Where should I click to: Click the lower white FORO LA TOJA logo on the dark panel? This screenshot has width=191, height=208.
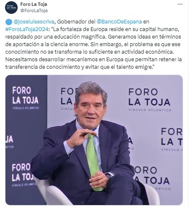point(24,175)
